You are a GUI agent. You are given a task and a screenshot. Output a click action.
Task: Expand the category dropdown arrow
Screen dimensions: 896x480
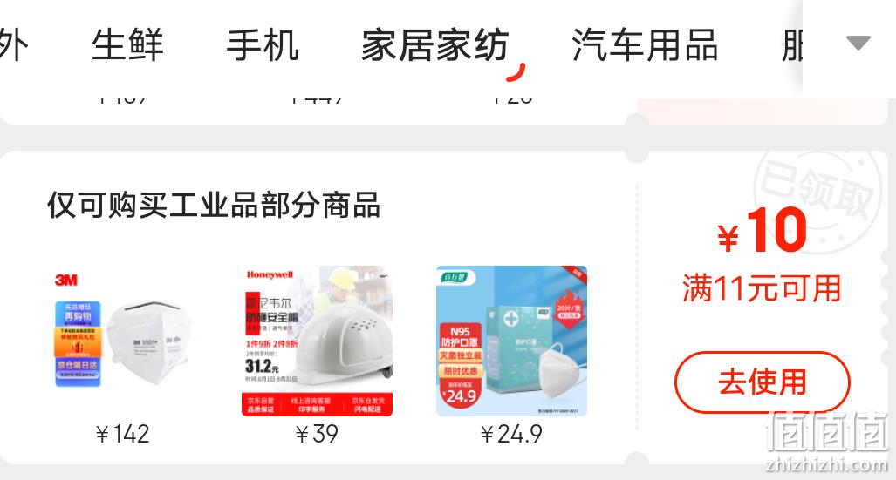(858, 43)
